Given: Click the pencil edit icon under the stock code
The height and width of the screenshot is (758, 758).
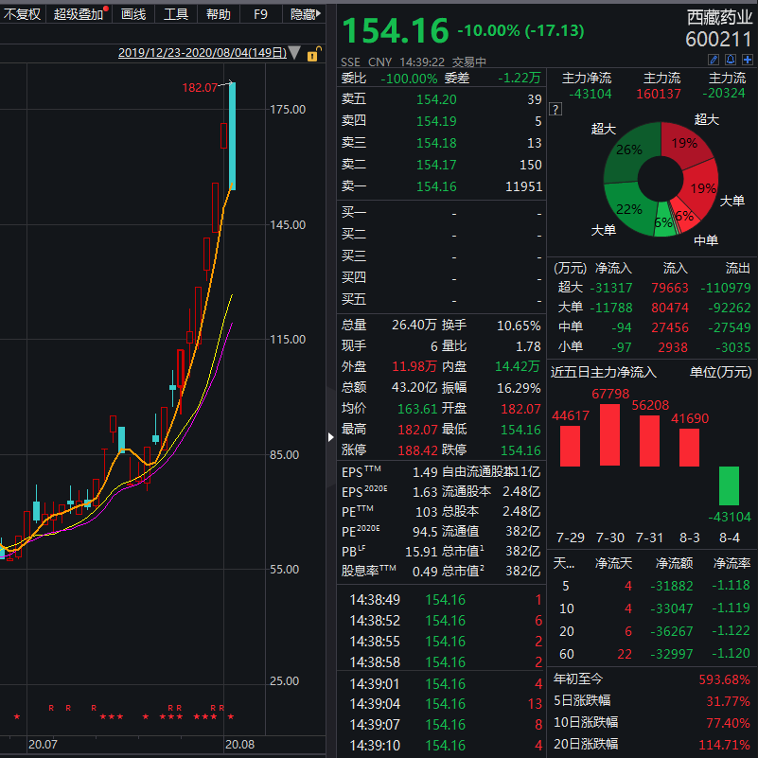Looking at the screenshot, I should point(715,60).
